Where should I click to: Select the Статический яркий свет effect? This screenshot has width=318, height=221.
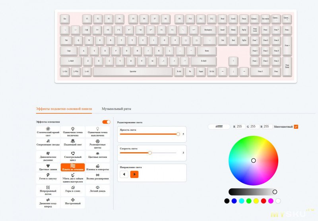click(48, 132)
